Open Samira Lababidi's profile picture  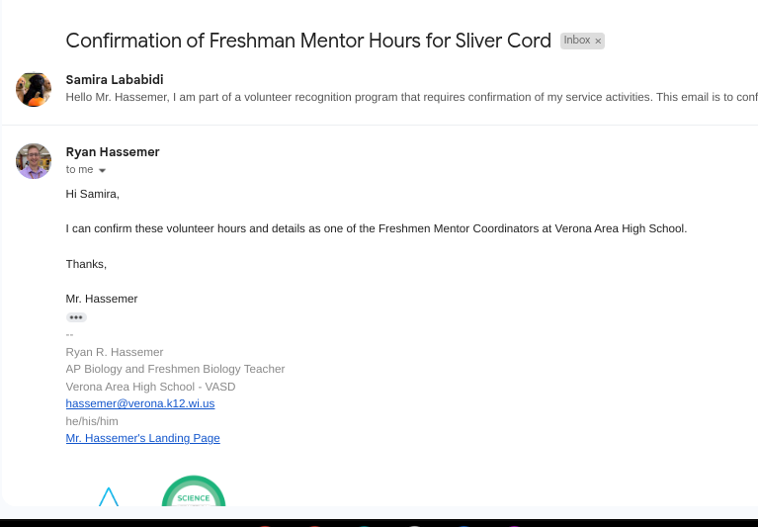pos(34,89)
